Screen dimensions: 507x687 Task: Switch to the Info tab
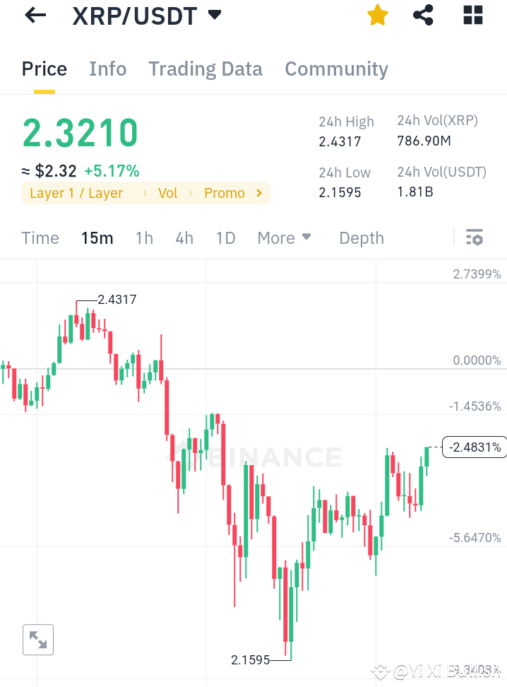tap(107, 69)
